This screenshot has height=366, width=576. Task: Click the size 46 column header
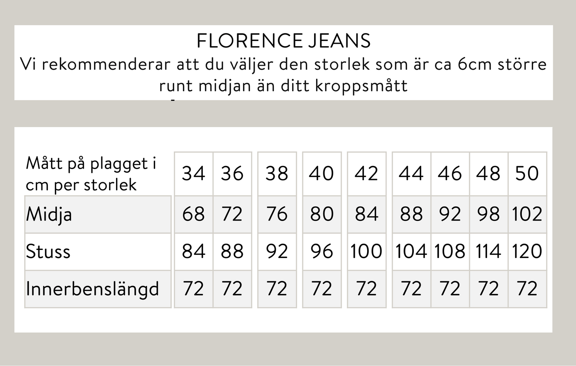pyautogui.click(x=450, y=173)
